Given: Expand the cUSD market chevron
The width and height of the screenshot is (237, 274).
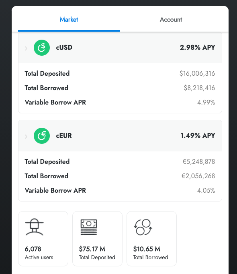Looking at the screenshot, I should [26, 48].
